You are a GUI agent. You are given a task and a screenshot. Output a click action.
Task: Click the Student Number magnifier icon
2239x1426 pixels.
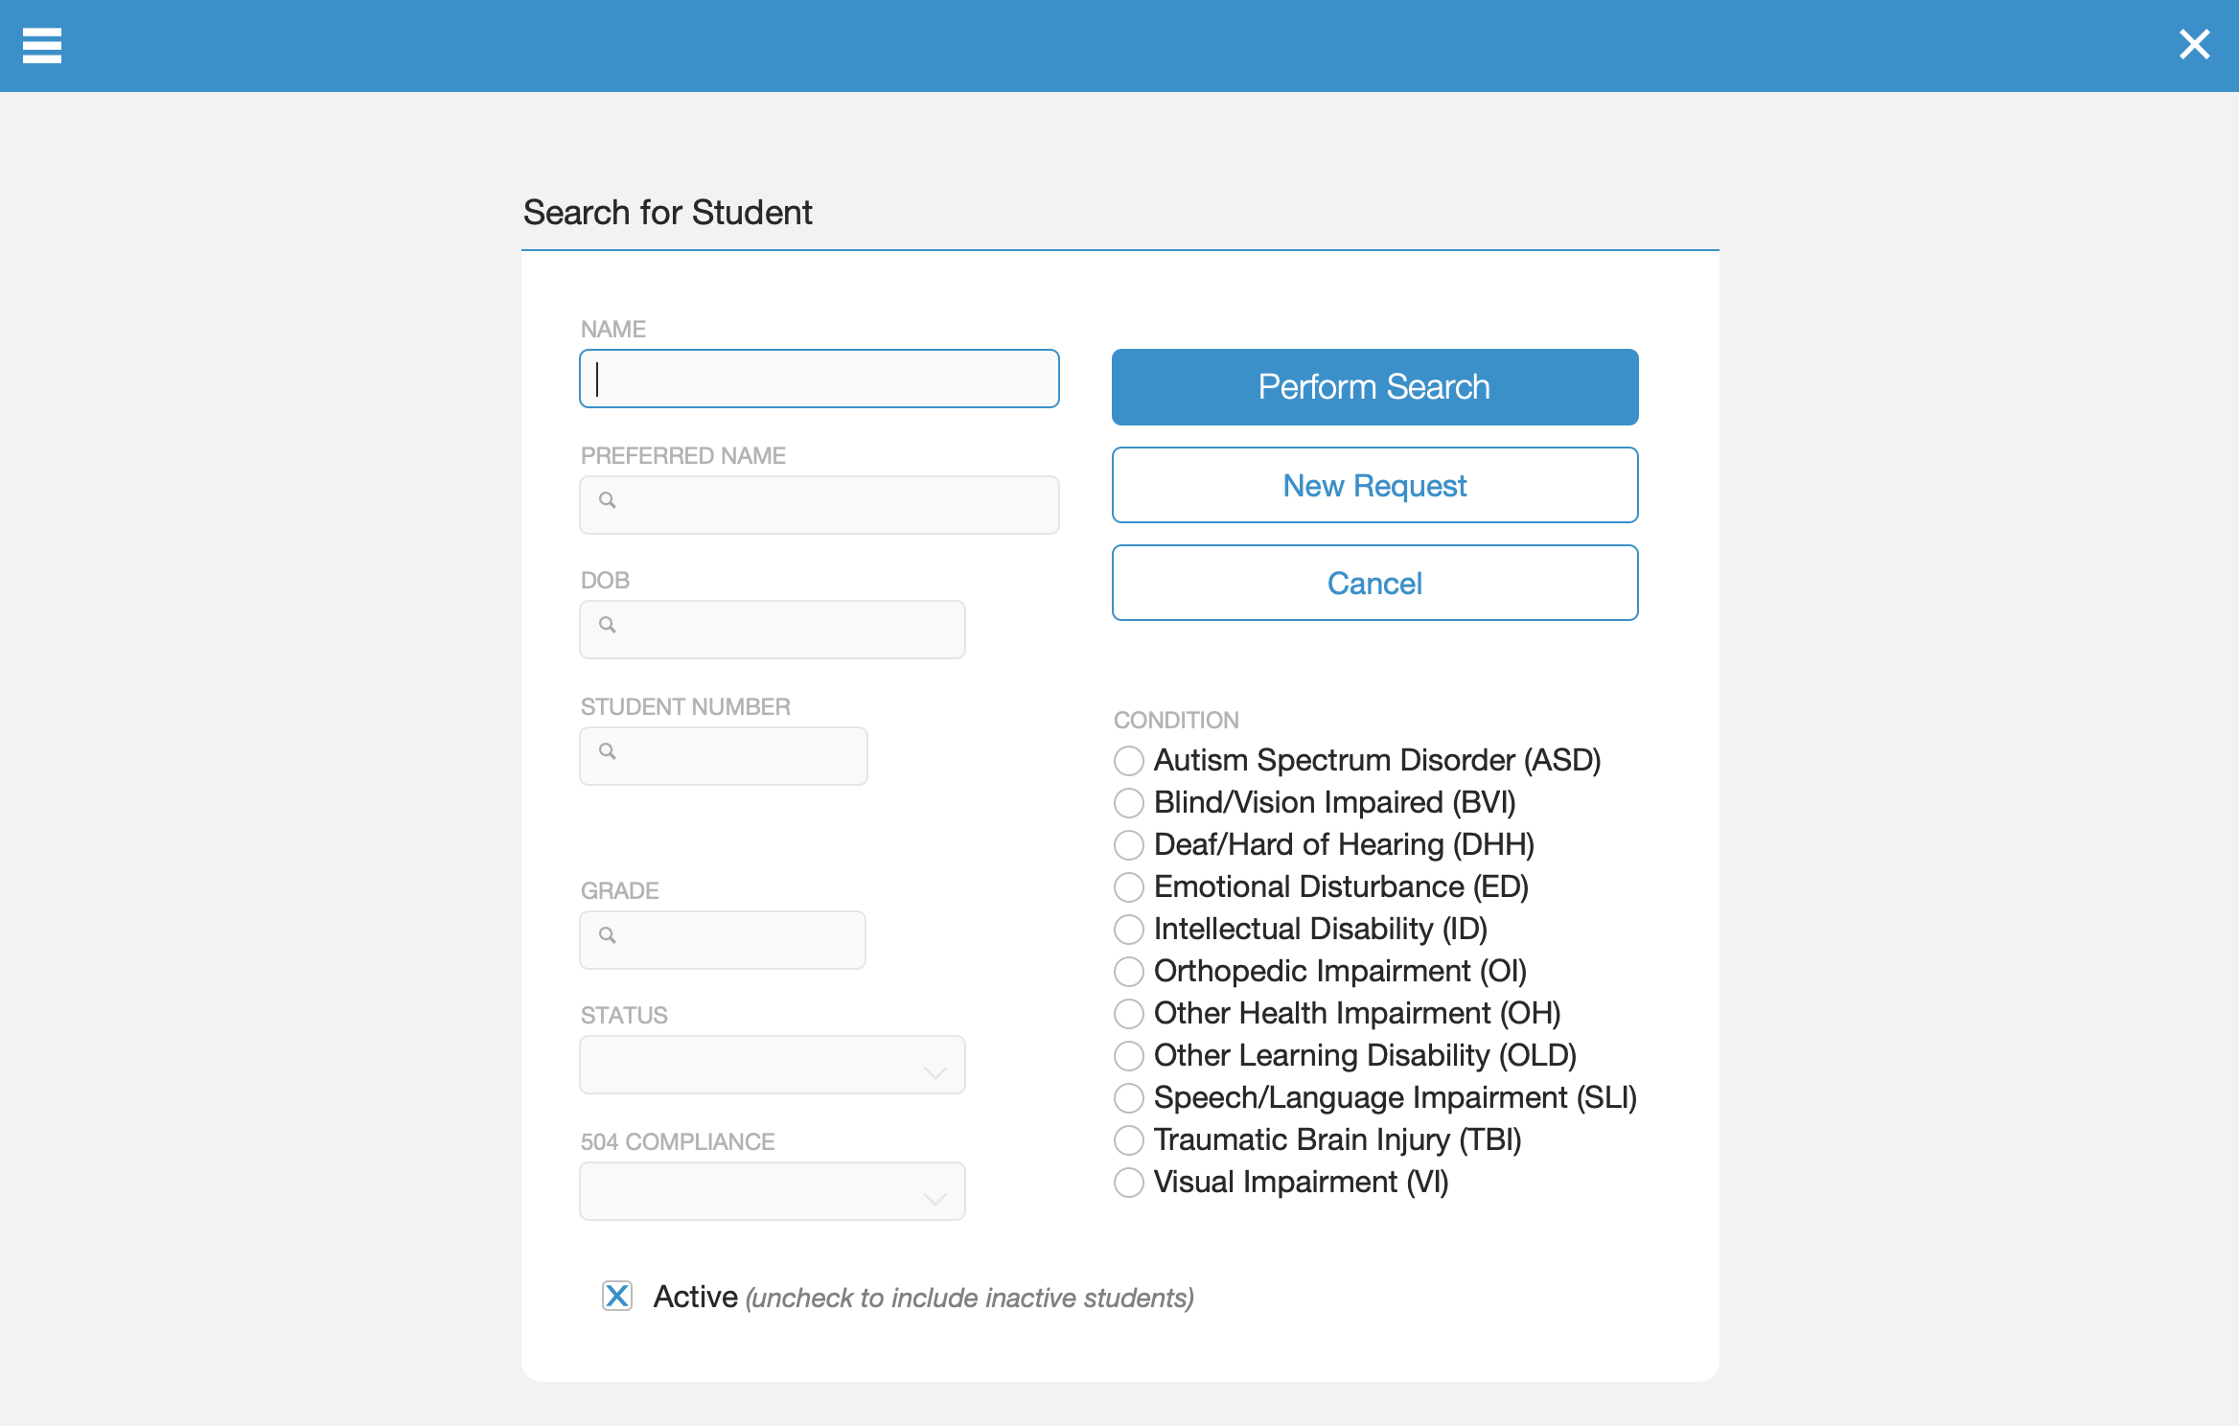608,751
